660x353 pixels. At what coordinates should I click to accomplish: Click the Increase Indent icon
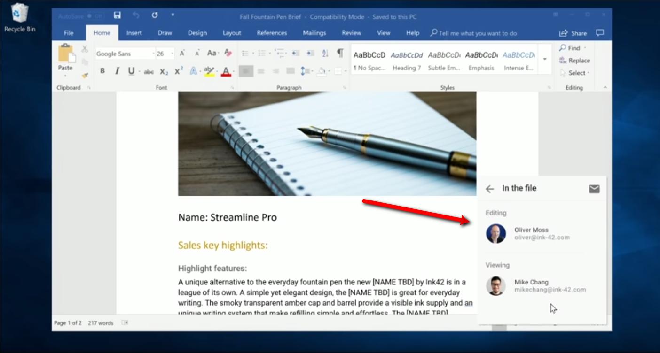point(310,53)
